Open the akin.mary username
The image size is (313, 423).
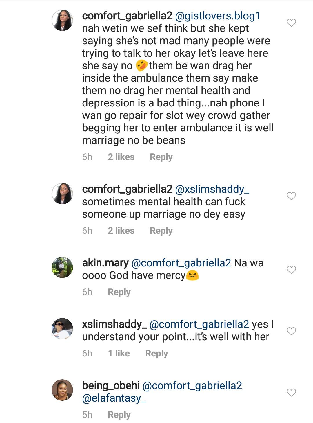click(105, 263)
